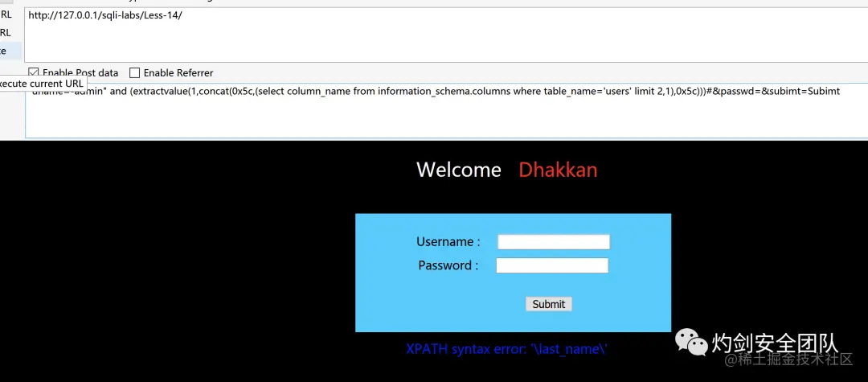Click the red Dhakkan text
Viewport: 868px width, 382px height.
558,170
